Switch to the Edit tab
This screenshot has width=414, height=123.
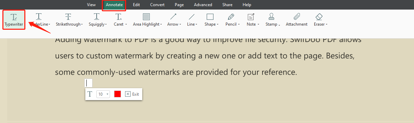[x=136, y=5]
